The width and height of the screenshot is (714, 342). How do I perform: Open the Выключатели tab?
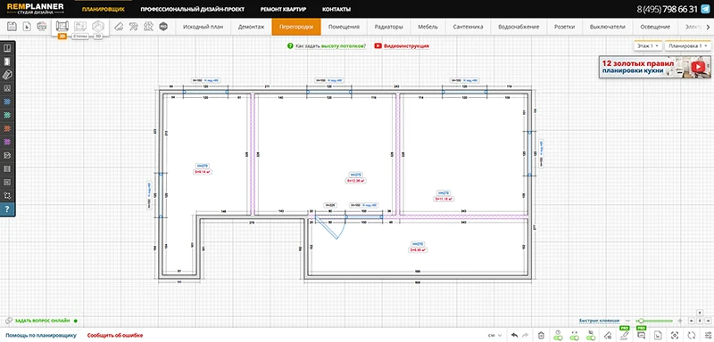tap(608, 27)
